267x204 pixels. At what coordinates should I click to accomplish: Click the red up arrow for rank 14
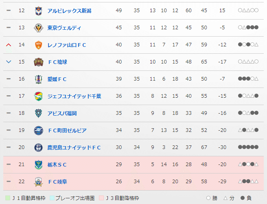pos(9,45)
